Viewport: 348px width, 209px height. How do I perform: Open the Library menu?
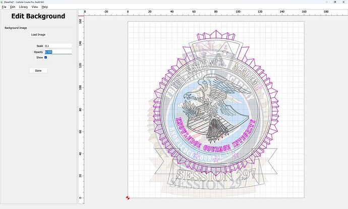coord(23,7)
